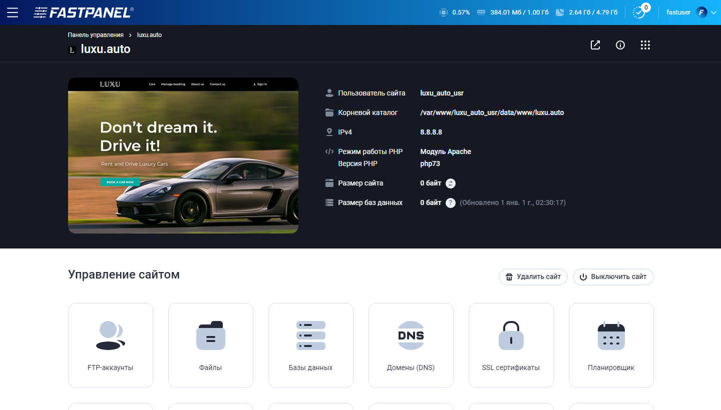721x410 pixels.
Task: Click the Удалить сайт button
Action: pyautogui.click(x=533, y=276)
